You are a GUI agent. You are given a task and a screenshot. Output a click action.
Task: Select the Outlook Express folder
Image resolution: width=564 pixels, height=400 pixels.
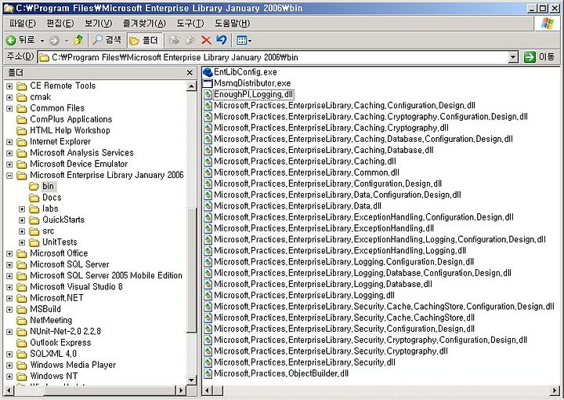[60, 343]
